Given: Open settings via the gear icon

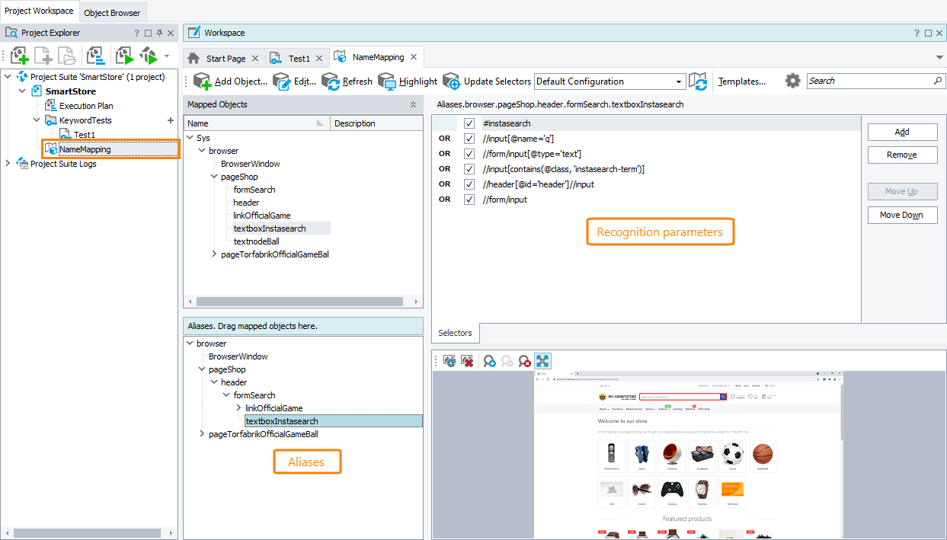Looking at the screenshot, I should pos(793,81).
